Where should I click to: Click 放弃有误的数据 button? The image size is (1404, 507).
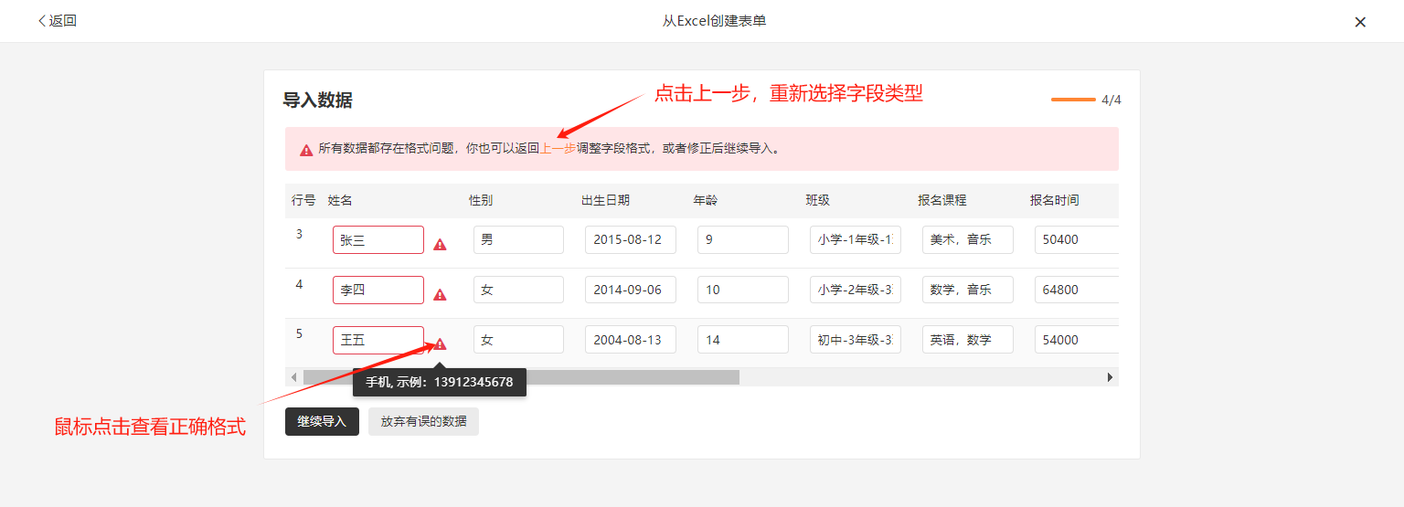coord(423,421)
